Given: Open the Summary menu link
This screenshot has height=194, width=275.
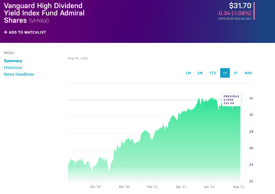Looking at the screenshot, I should [13, 61].
